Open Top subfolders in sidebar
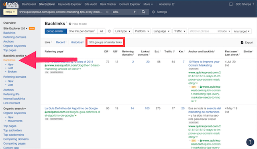This screenshot has height=149, width=257. (x=12, y=130)
